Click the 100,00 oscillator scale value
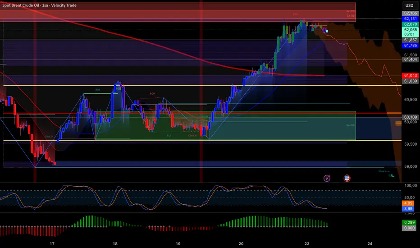Image resolution: width=420 pixels, height=248 pixels. (x=411, y=185)
